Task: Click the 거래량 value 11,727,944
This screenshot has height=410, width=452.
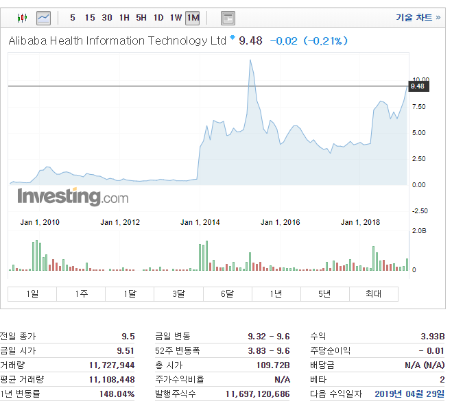Action: coord(112,365)
